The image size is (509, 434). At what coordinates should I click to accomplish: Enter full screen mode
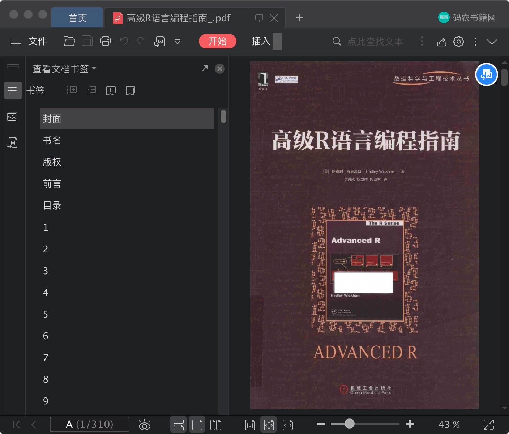coord(489,425)
